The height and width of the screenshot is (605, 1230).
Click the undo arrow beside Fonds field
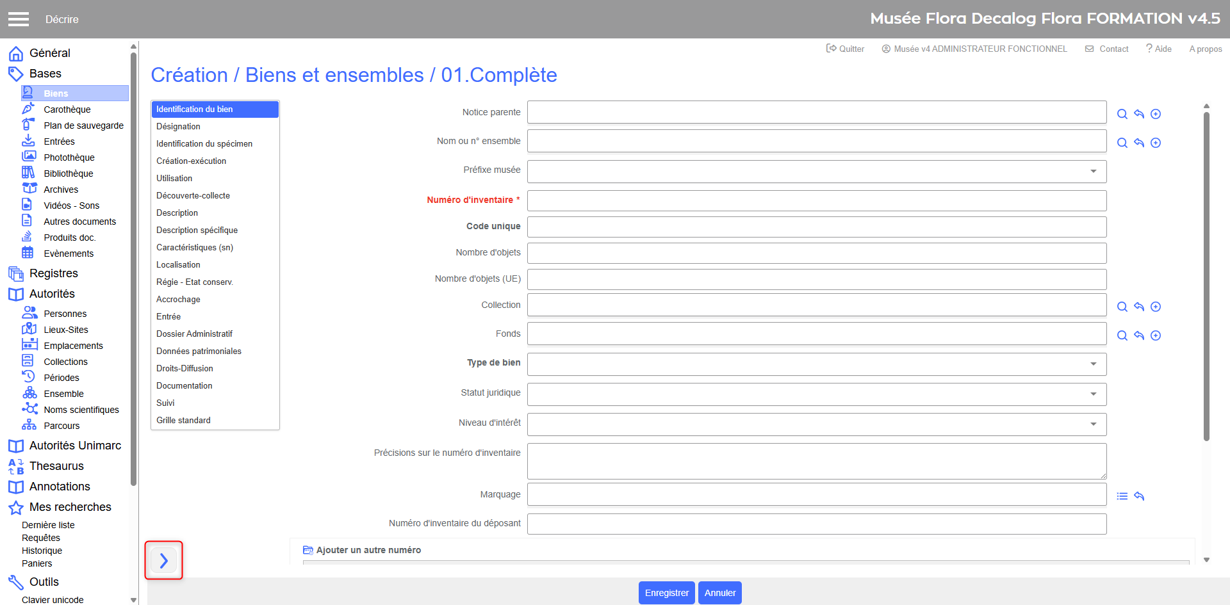[x=1138, y=335]
